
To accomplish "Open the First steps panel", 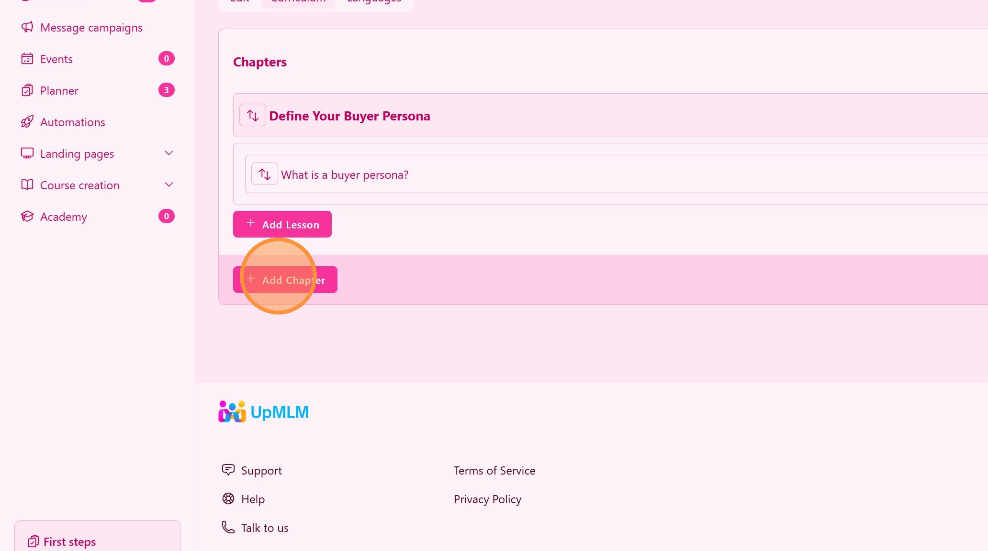I will click(98, 536).
